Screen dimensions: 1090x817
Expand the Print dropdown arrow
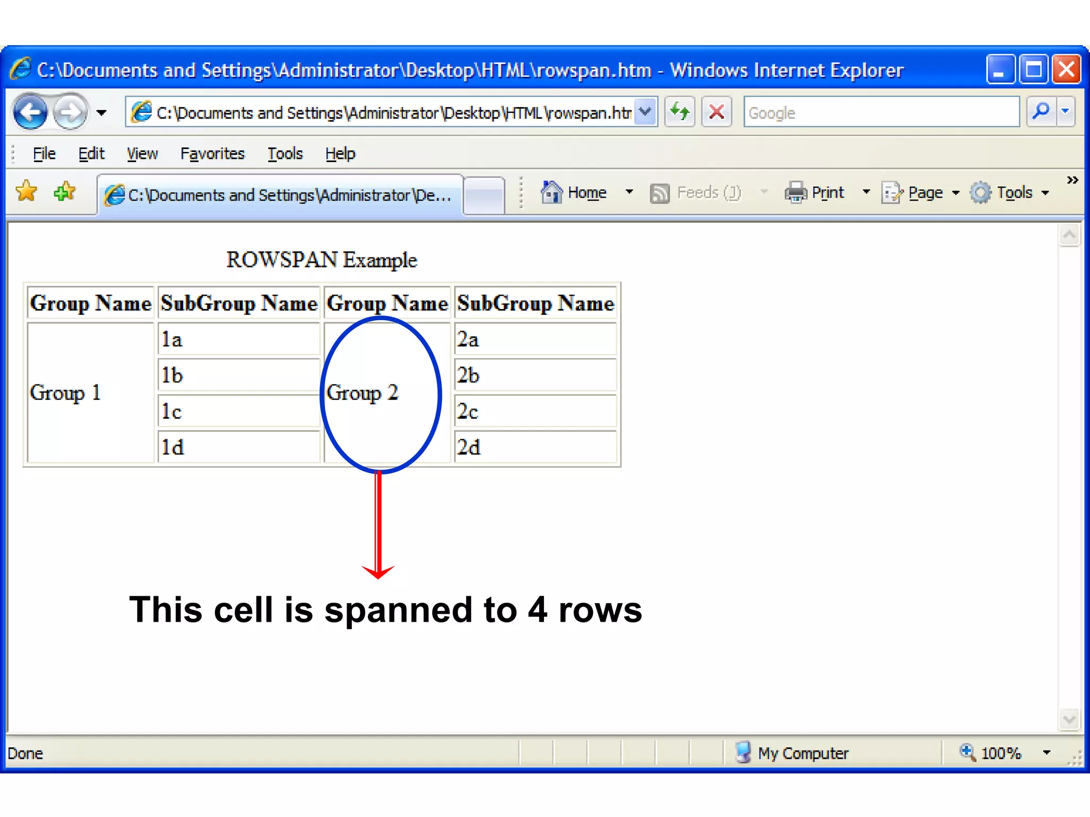(x=866, y=192)
